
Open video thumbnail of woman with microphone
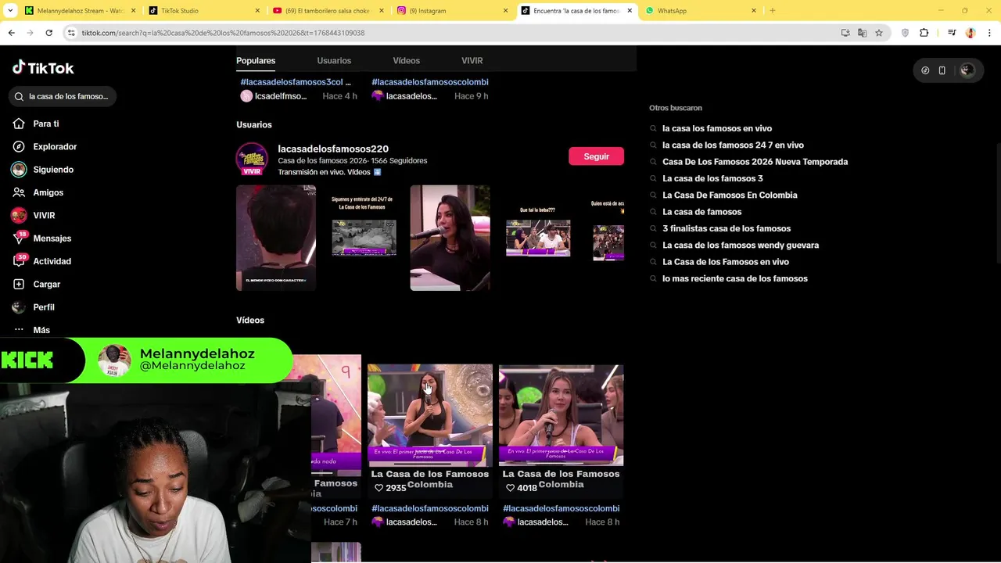point(450,238)
